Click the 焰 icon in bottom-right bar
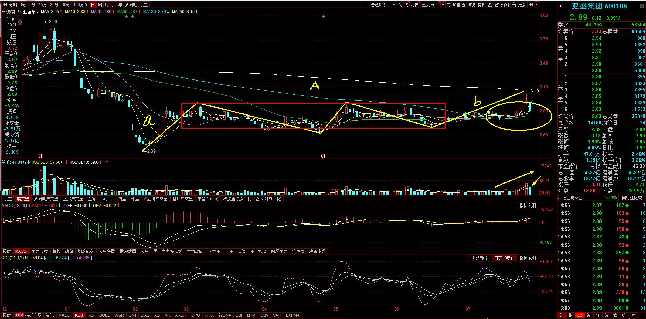This screenshot has width=646, height=319. point(624,315)
